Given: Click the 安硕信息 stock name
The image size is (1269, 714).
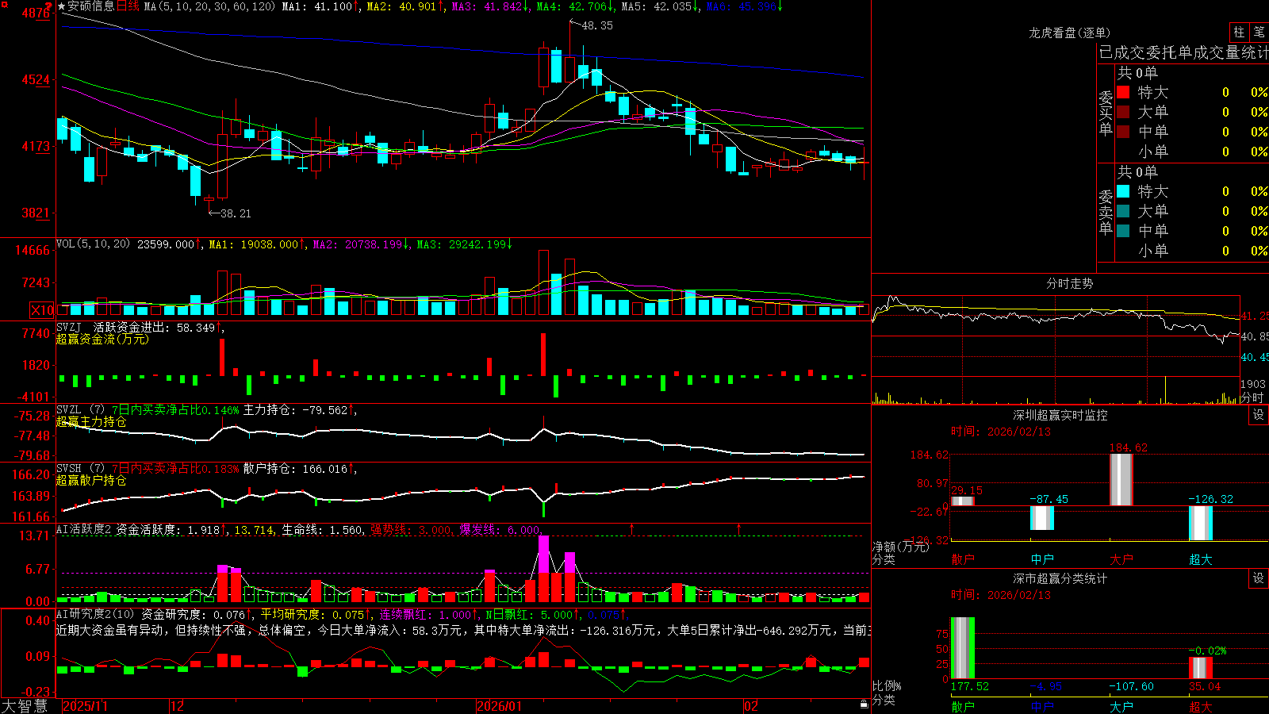Looking at the screenshot, I should click(x=91, y=6).
